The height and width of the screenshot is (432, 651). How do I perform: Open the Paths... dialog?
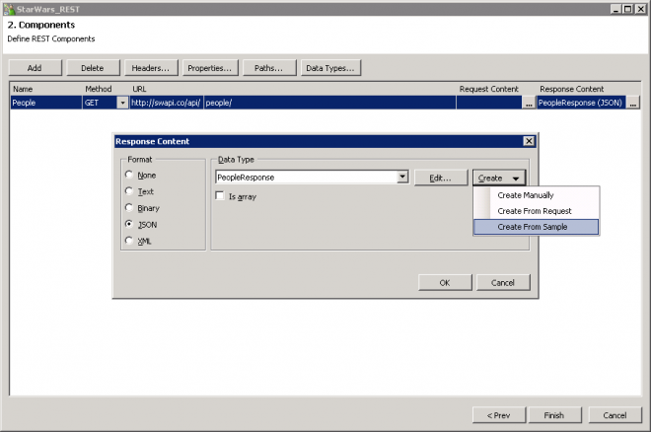click(269, 68)
